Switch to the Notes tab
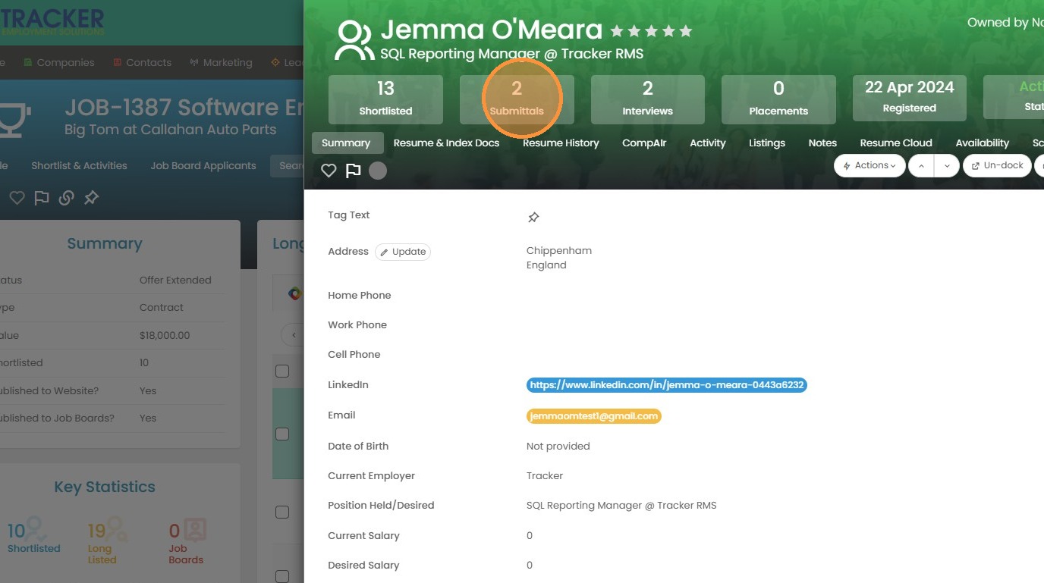This screenshot has height=583, width=1044. 822,143
